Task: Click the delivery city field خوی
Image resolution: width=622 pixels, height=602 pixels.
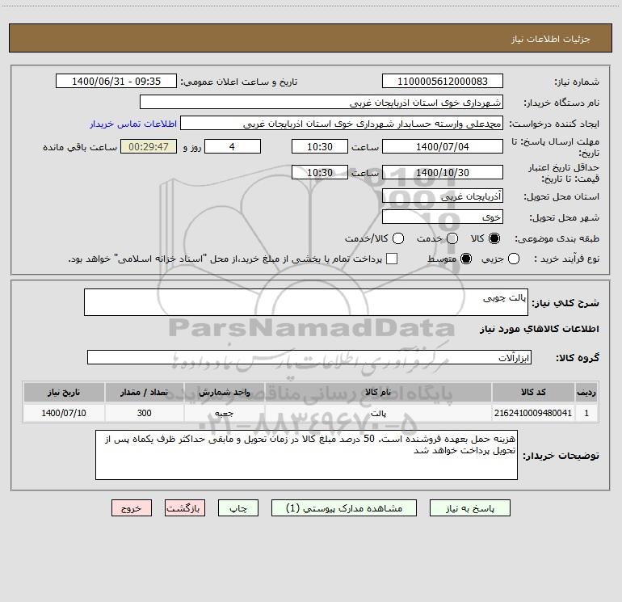Action: coord(443,217)
